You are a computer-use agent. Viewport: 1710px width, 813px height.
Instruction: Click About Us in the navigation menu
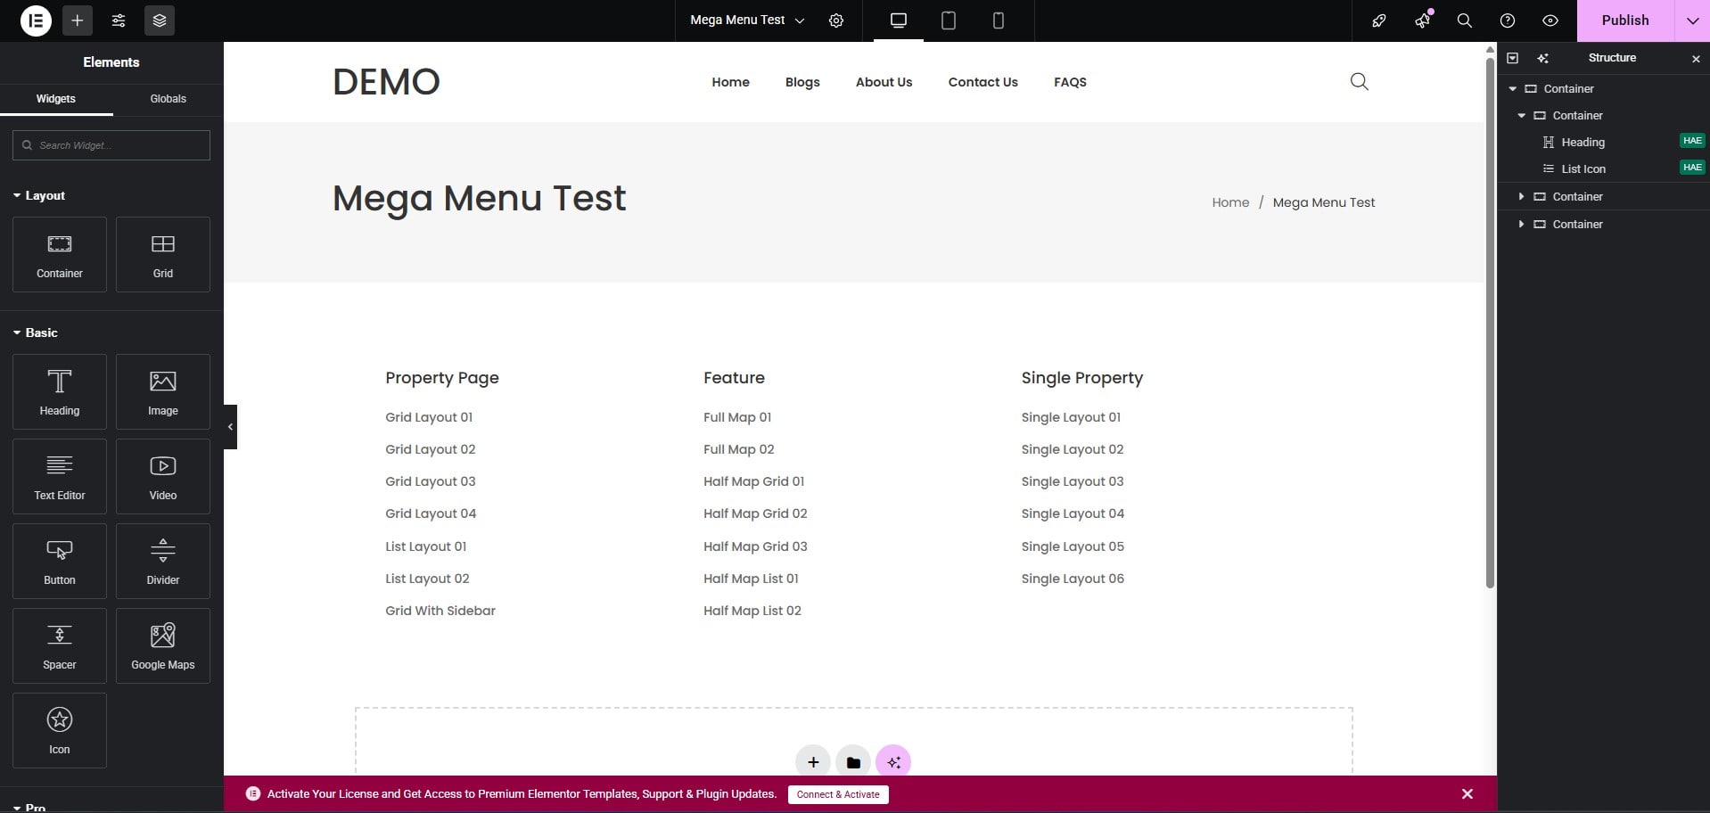click(884, 82)
